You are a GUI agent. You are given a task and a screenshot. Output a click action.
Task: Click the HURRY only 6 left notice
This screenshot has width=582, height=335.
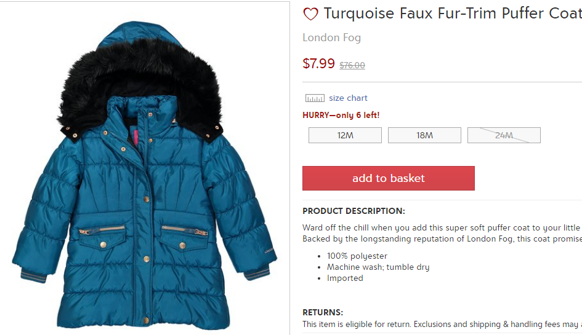point(341,115)
